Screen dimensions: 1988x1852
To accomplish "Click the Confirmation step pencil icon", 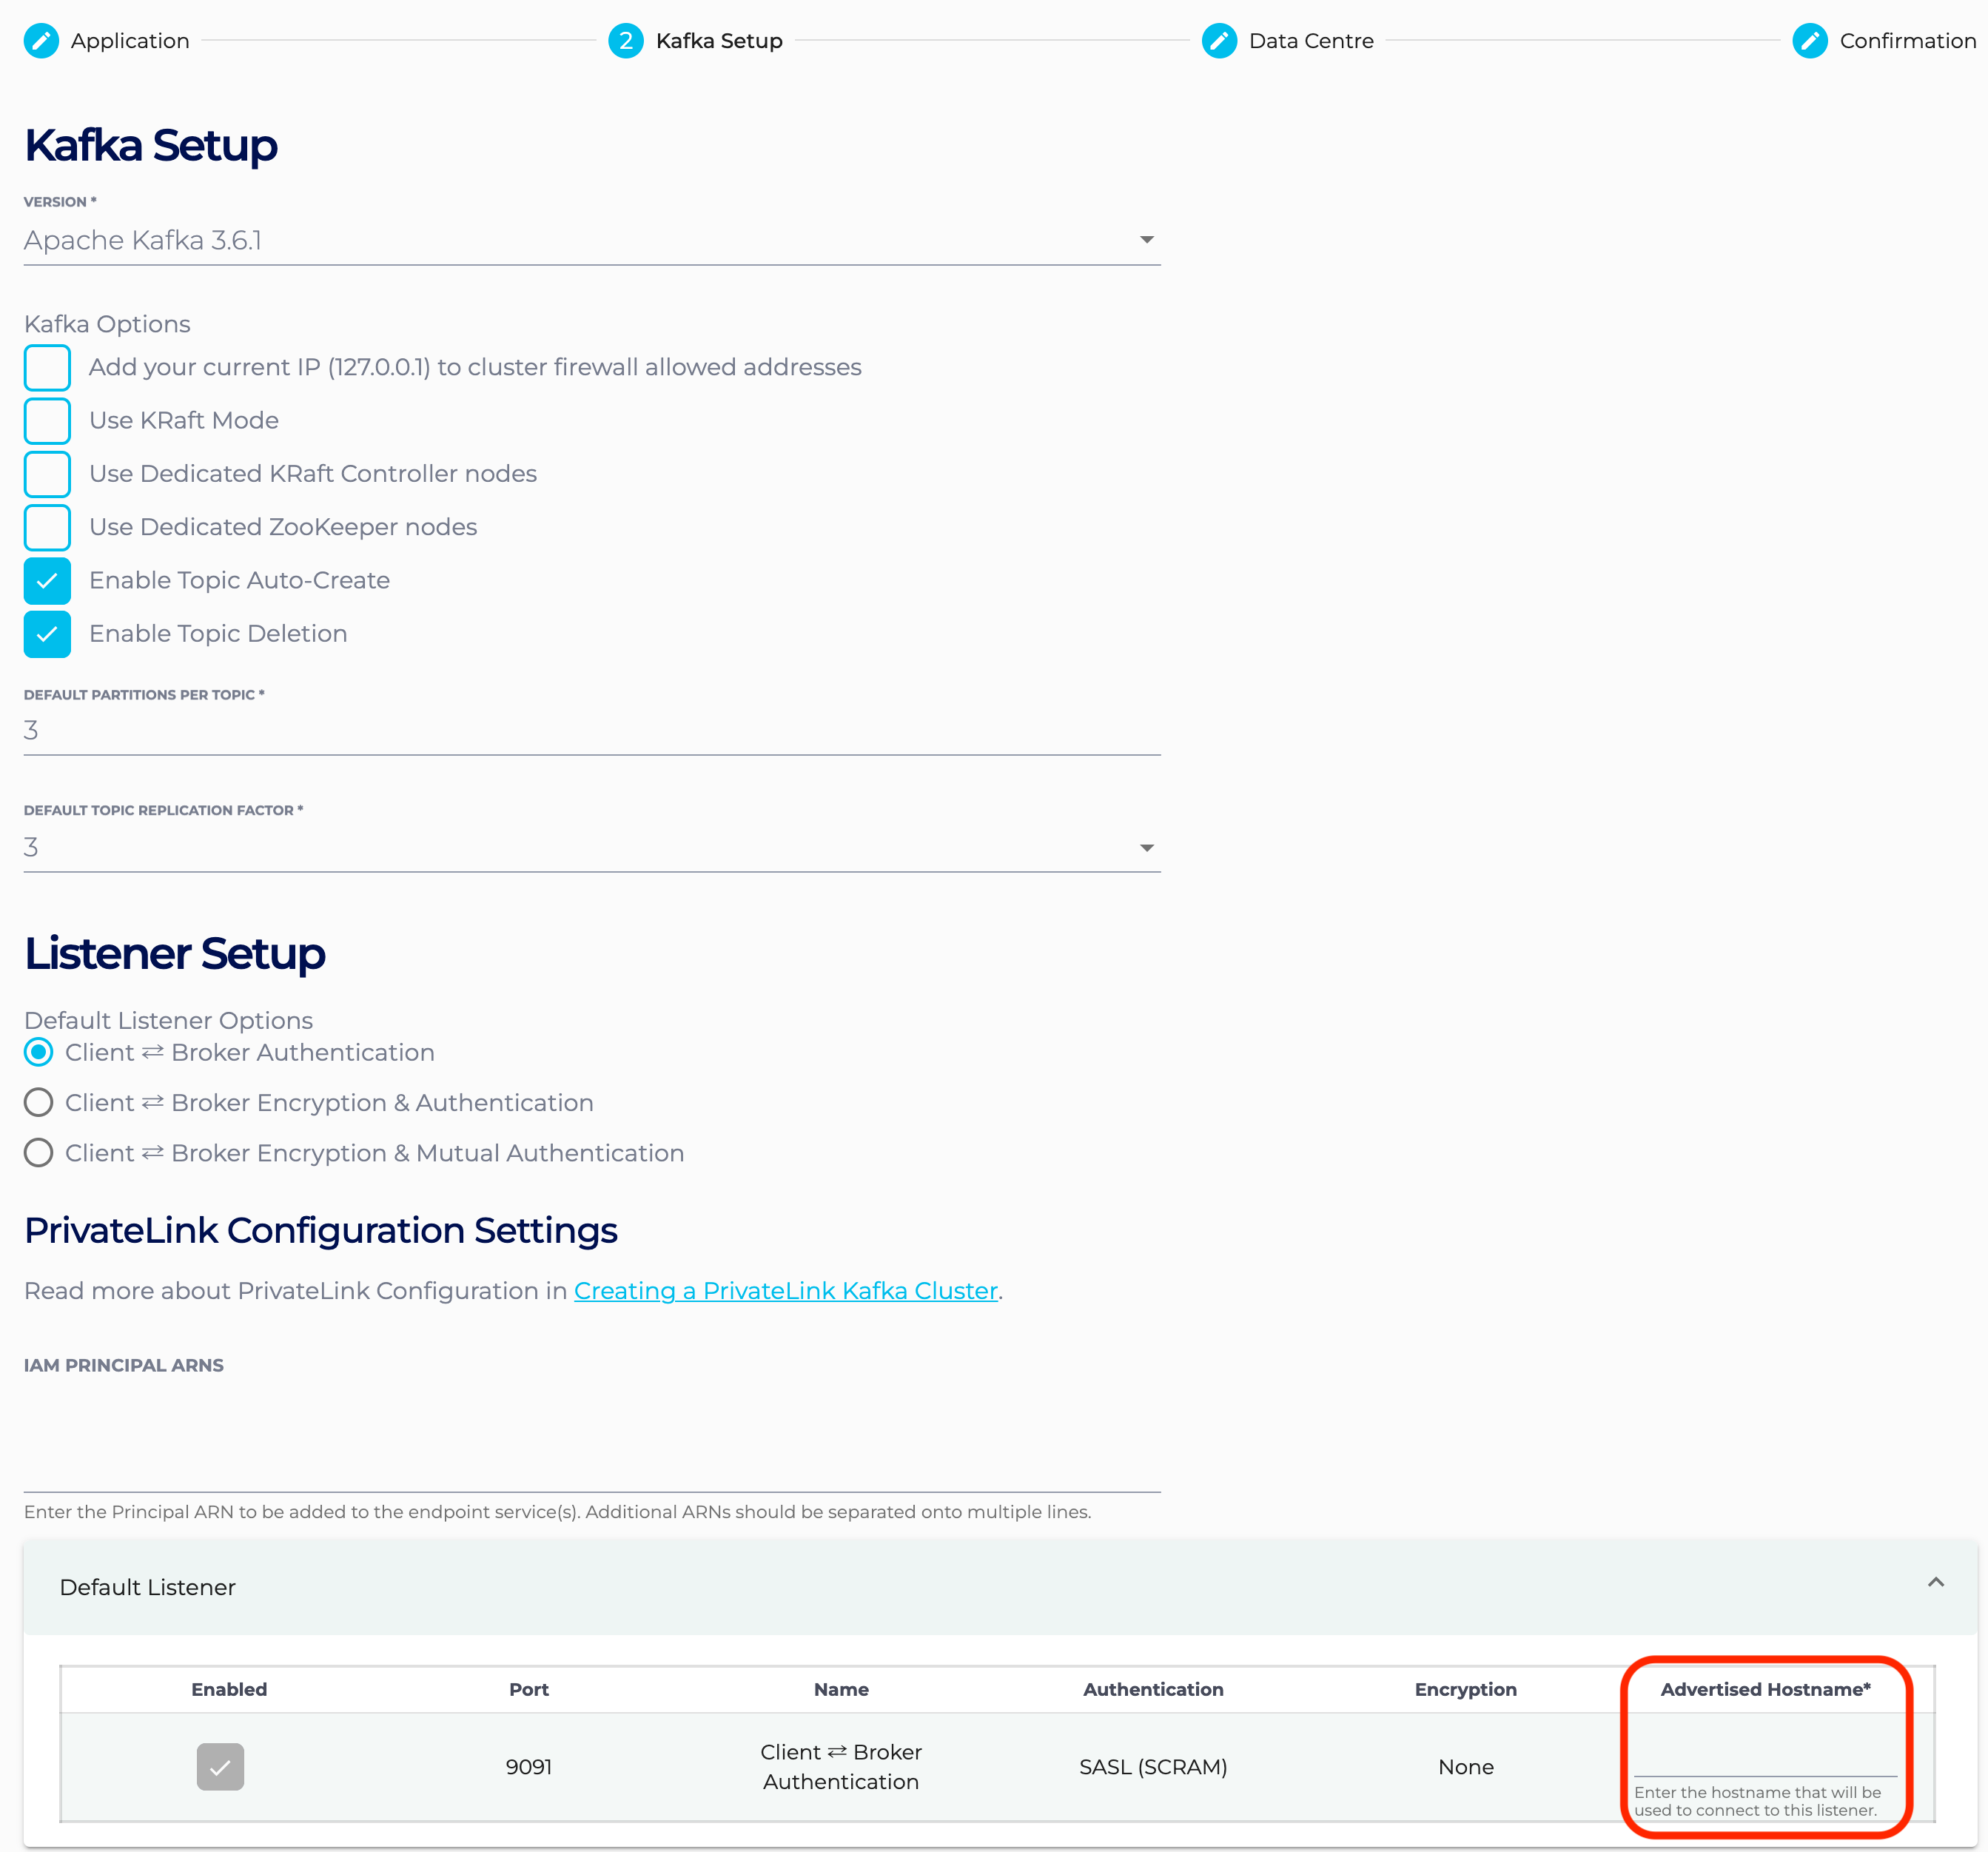I will (x=1809, y=41).
